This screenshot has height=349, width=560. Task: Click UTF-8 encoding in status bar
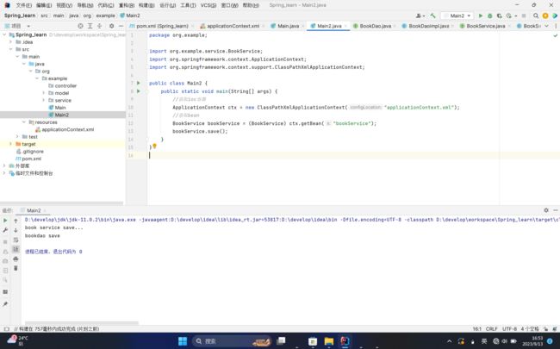tap(510, 329)
